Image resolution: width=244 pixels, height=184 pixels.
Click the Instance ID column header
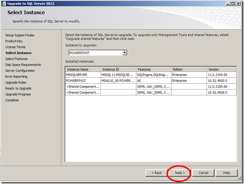click(x=118, y=69)
